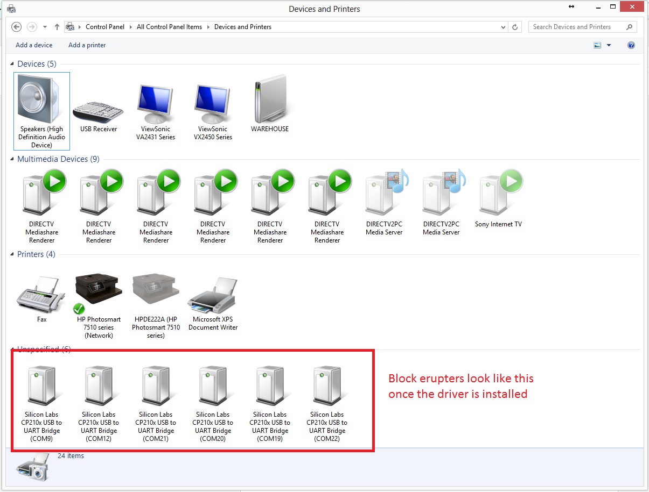
Task: Click the Forward navigation arrow
Action: coord(32,27)
